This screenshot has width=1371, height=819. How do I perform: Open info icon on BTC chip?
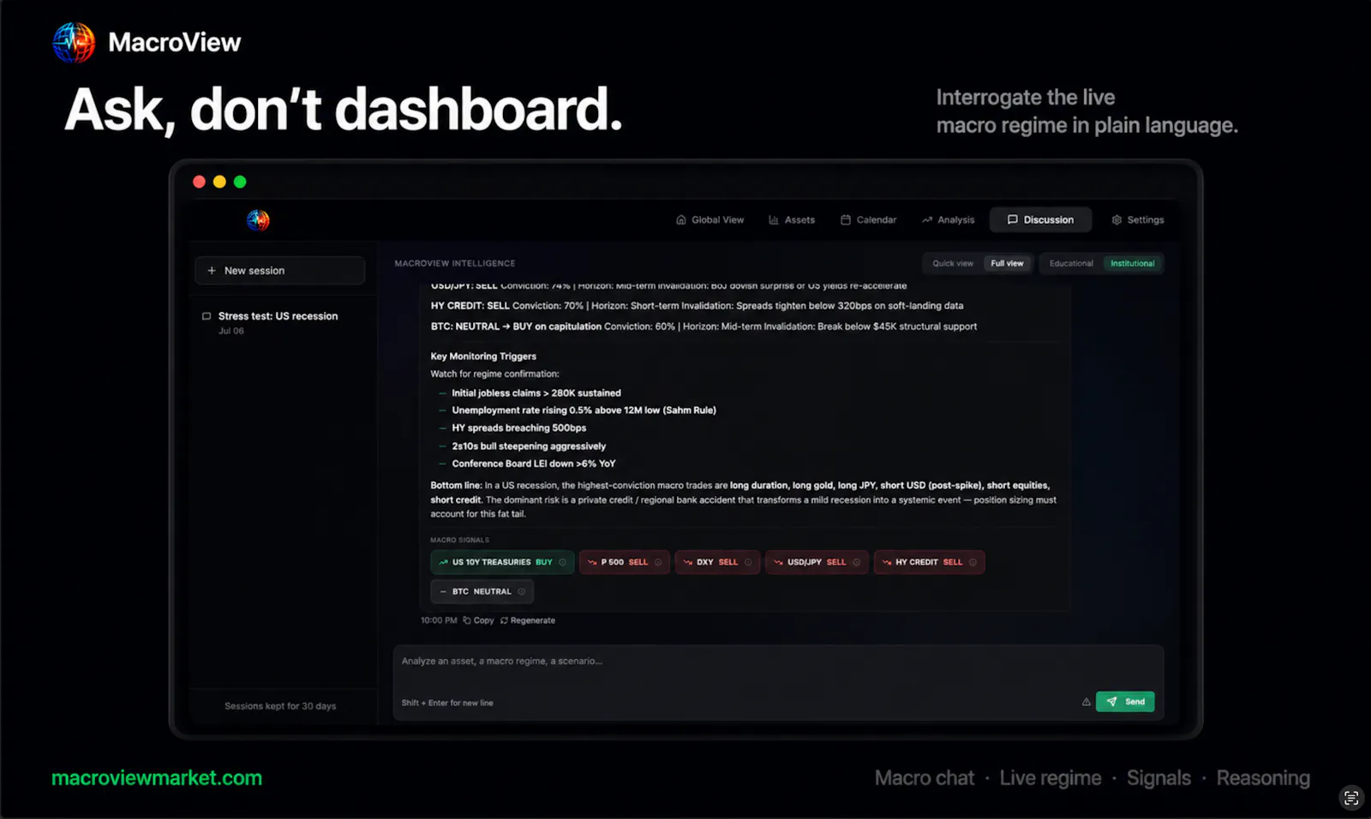[521, 592]
